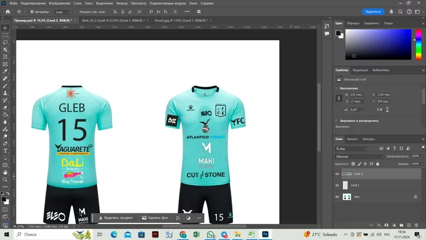Pick a color in the color field
This screenshot has height=240, width=426.
point(378,44)
